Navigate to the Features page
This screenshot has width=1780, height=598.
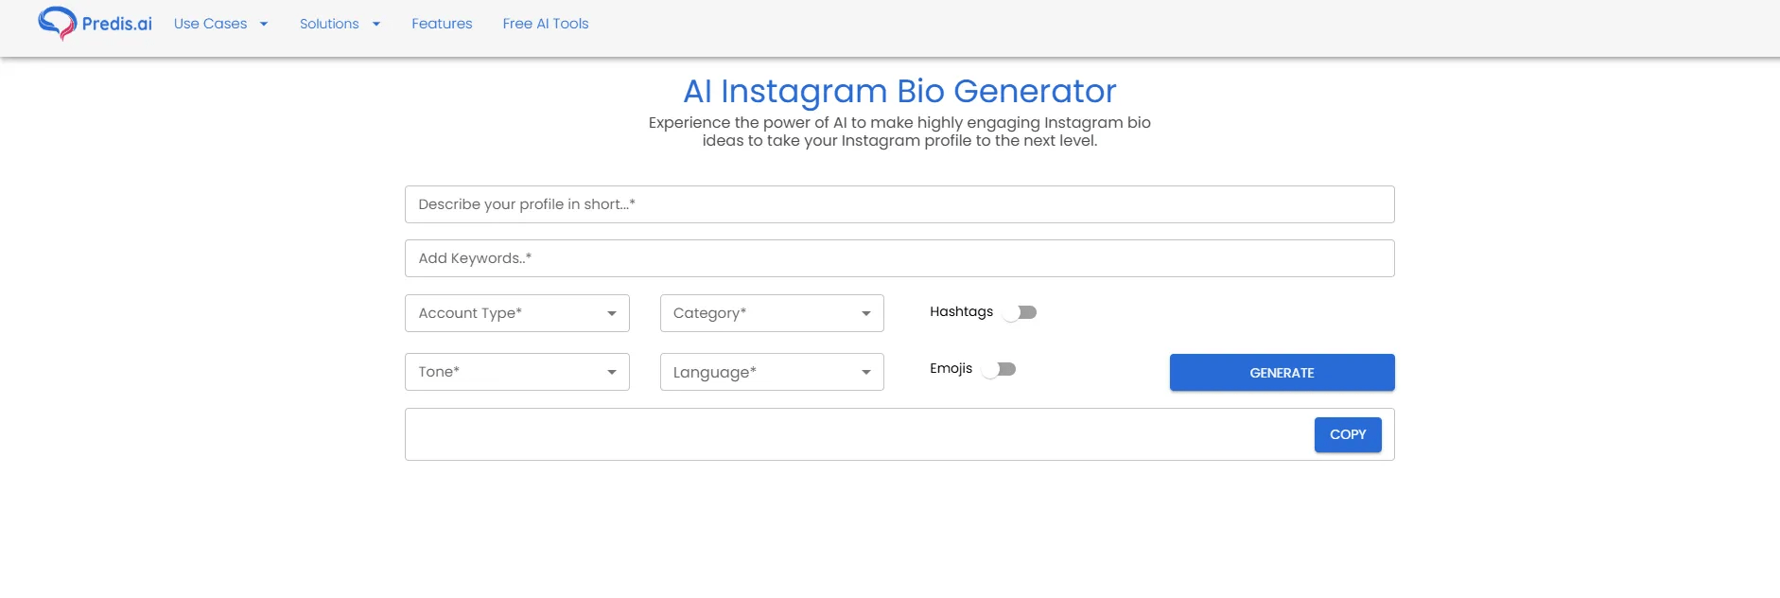441,24
